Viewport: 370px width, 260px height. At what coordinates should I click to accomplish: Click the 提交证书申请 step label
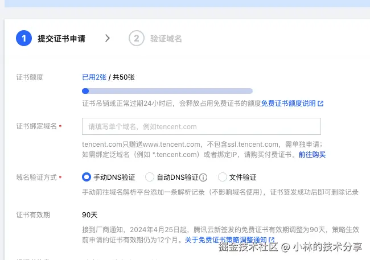[61, 39]
